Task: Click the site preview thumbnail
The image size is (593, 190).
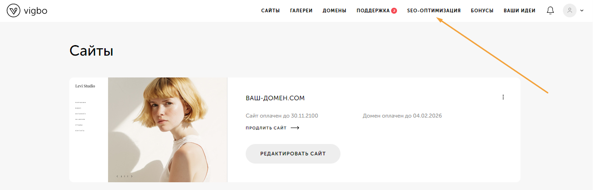Action: [x=148, y=130]
